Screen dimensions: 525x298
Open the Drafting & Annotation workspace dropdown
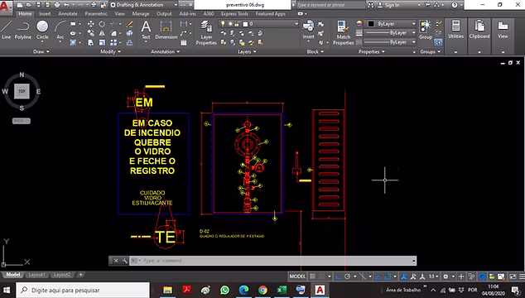coord(143,5)
